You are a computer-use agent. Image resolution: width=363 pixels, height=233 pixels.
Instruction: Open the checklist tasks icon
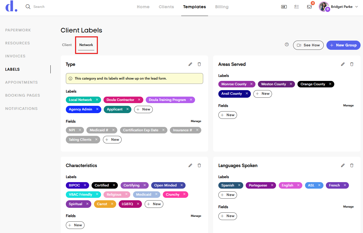pos(297,7)
